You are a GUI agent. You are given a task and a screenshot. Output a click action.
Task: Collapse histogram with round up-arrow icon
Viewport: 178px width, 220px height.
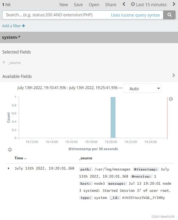(x=10, y=149)
